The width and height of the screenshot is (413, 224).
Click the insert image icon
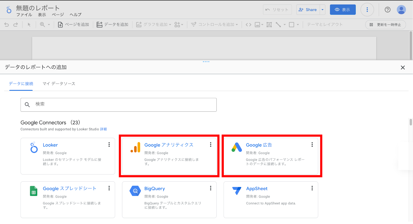257,25
